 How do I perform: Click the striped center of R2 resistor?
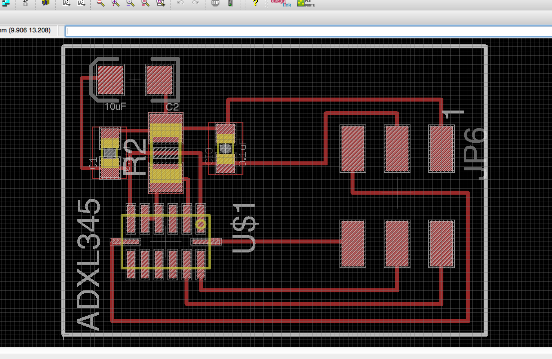(x=166, y=153)
